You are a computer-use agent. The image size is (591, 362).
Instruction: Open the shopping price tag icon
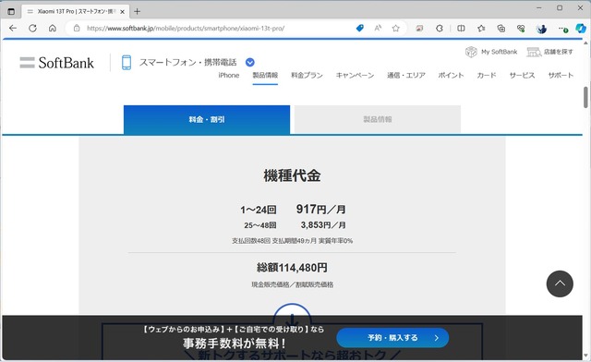pos(360,29)
